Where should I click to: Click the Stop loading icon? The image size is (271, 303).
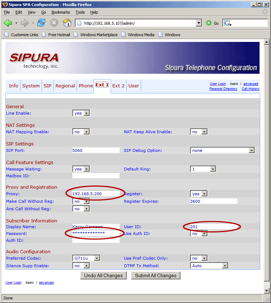click(x=54, y=23)
